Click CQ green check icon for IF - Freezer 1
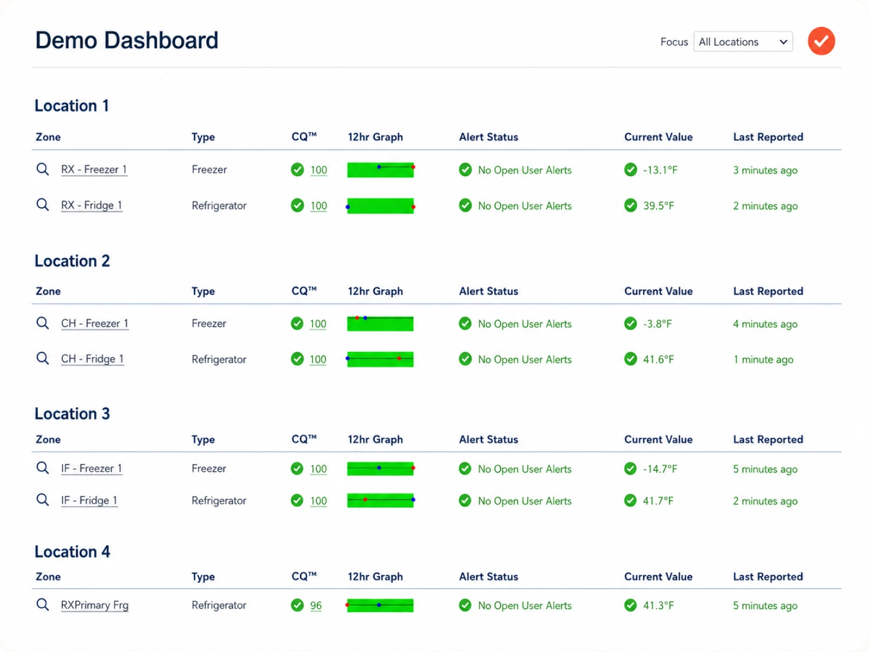This screenshot has width=869, height=652. (x=297, y=469)
